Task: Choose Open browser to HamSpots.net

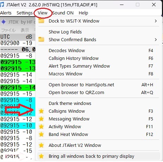Action: click(98, 85)
